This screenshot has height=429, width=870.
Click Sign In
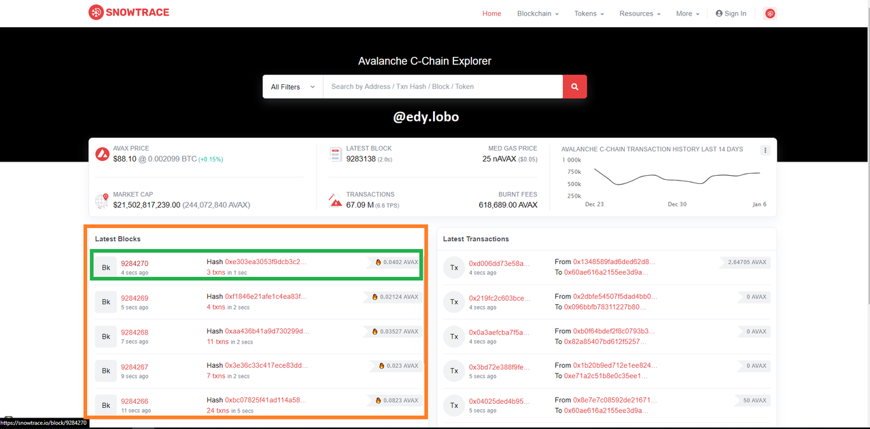coord(731,14)
